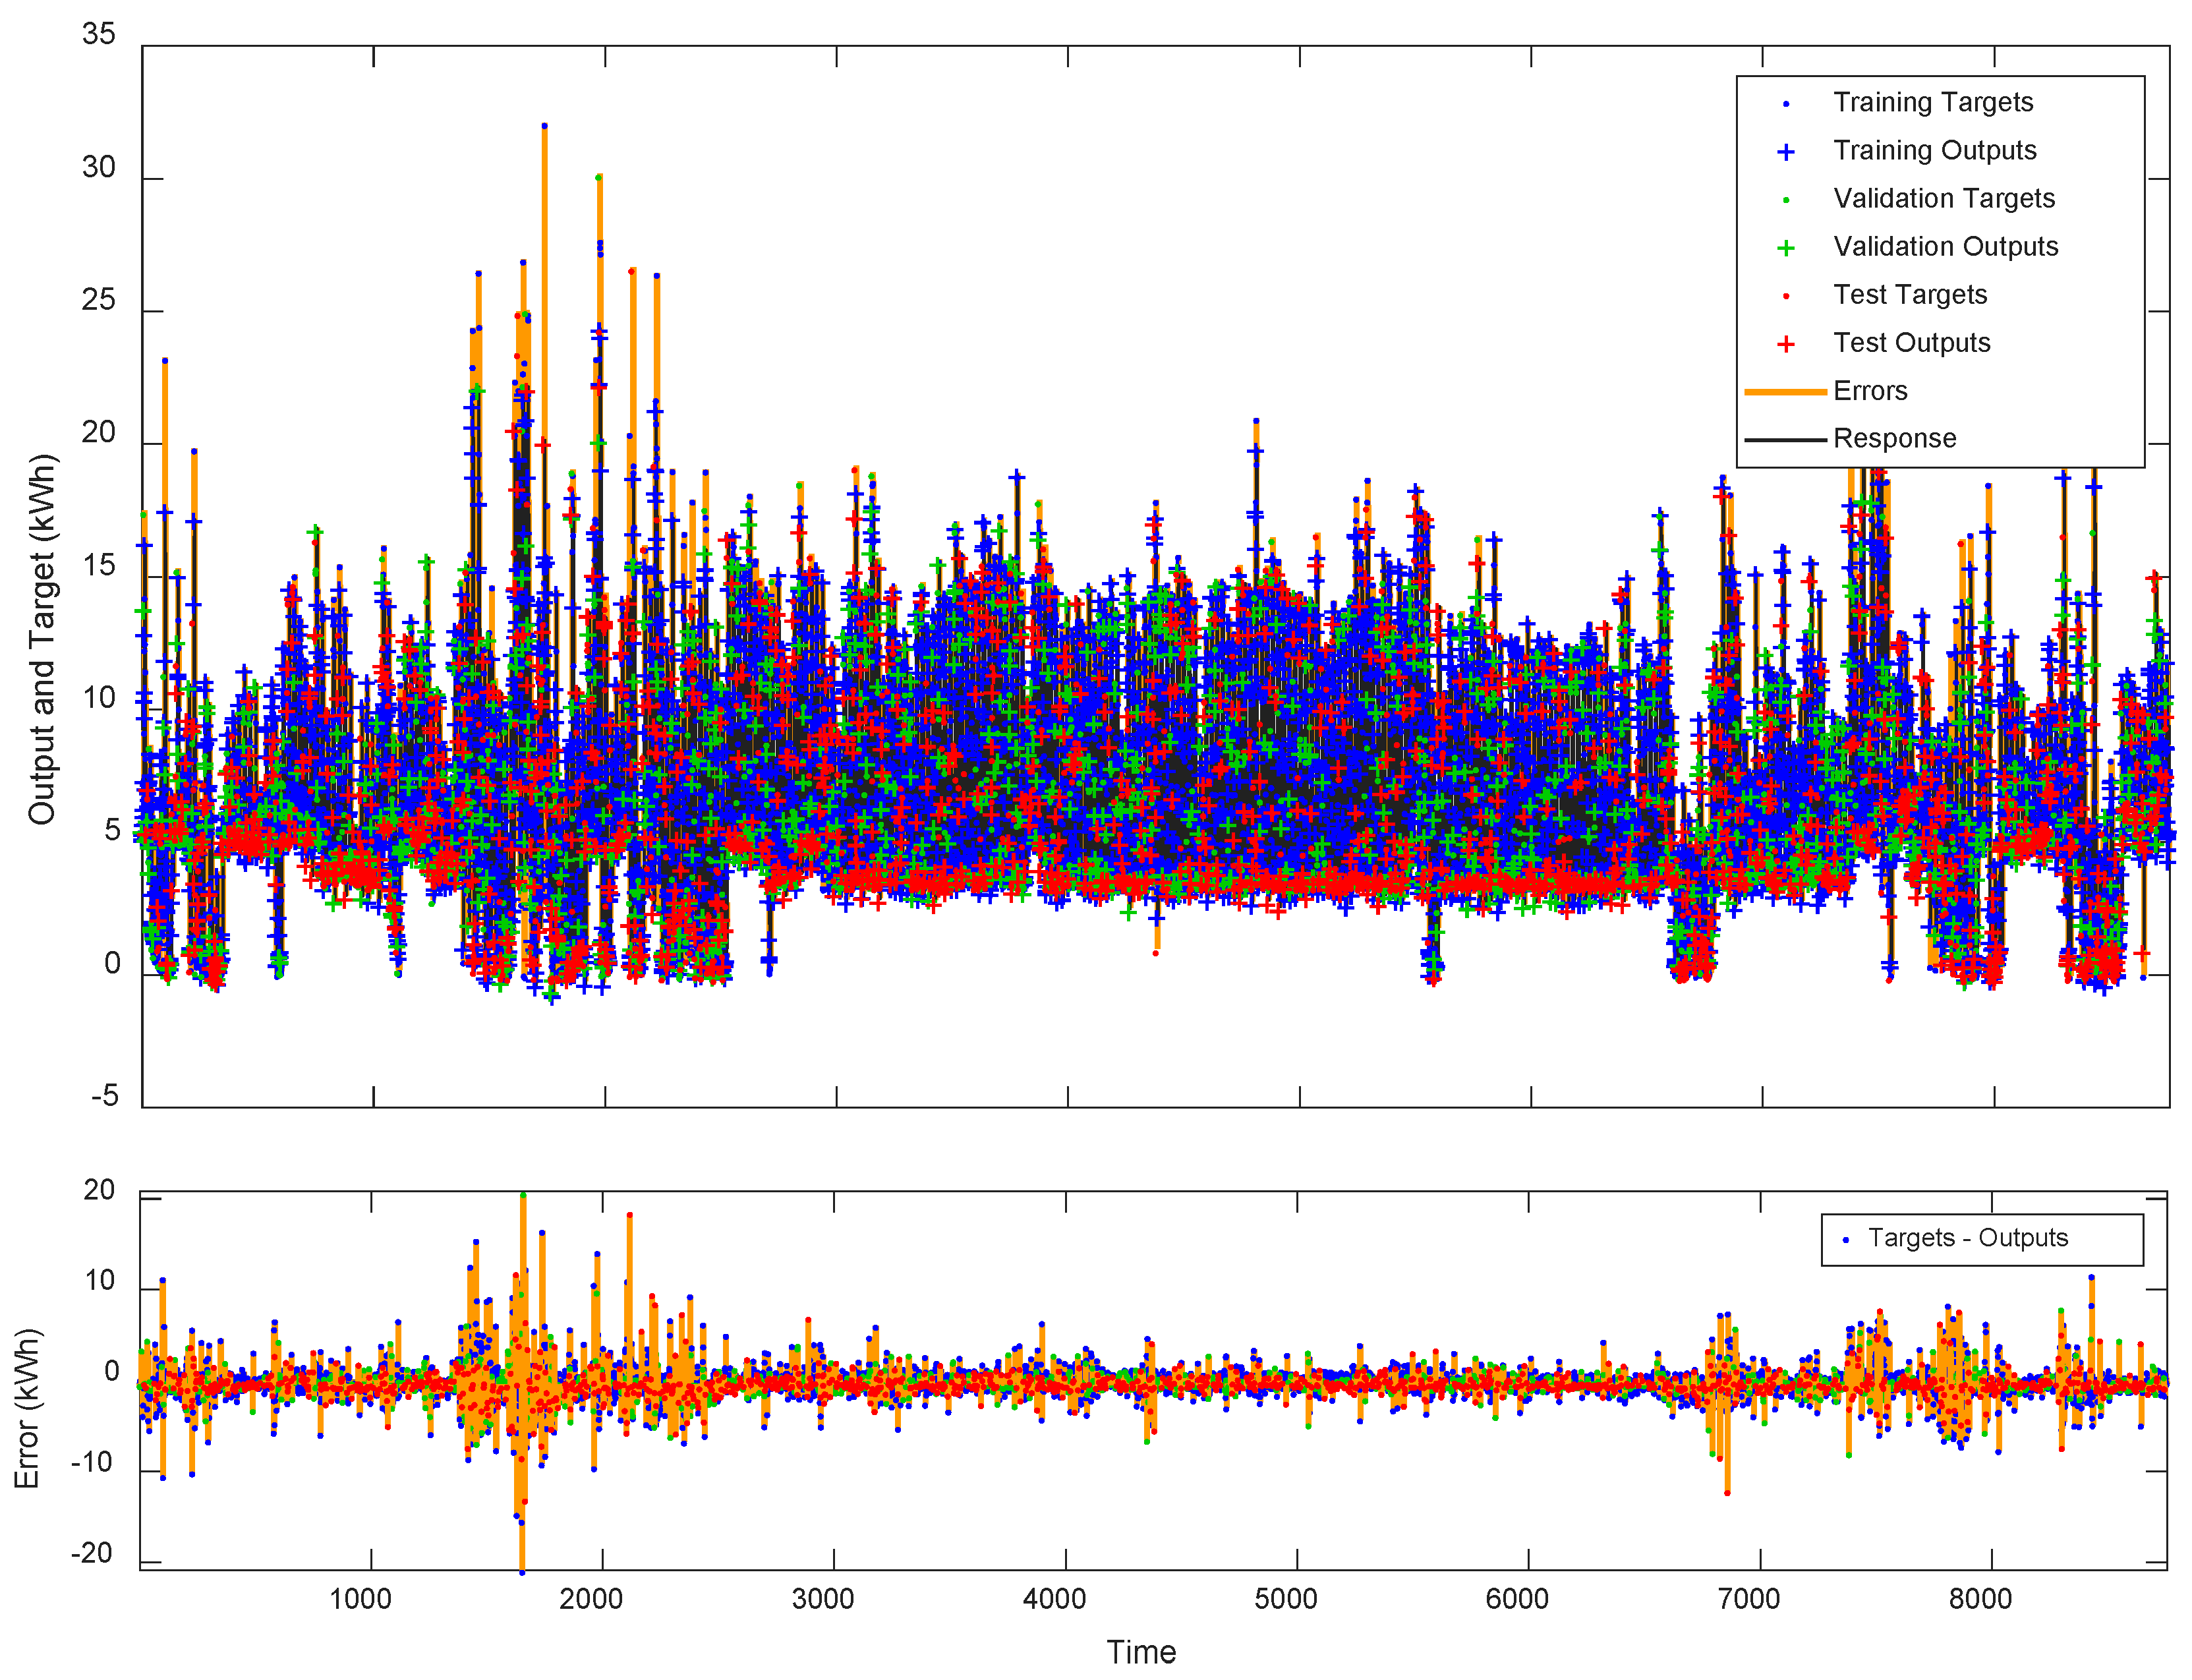The image size is (2192, 1680).
Task: Click the green dot marker beside Validation Targets
Action: click(1786, 200)
